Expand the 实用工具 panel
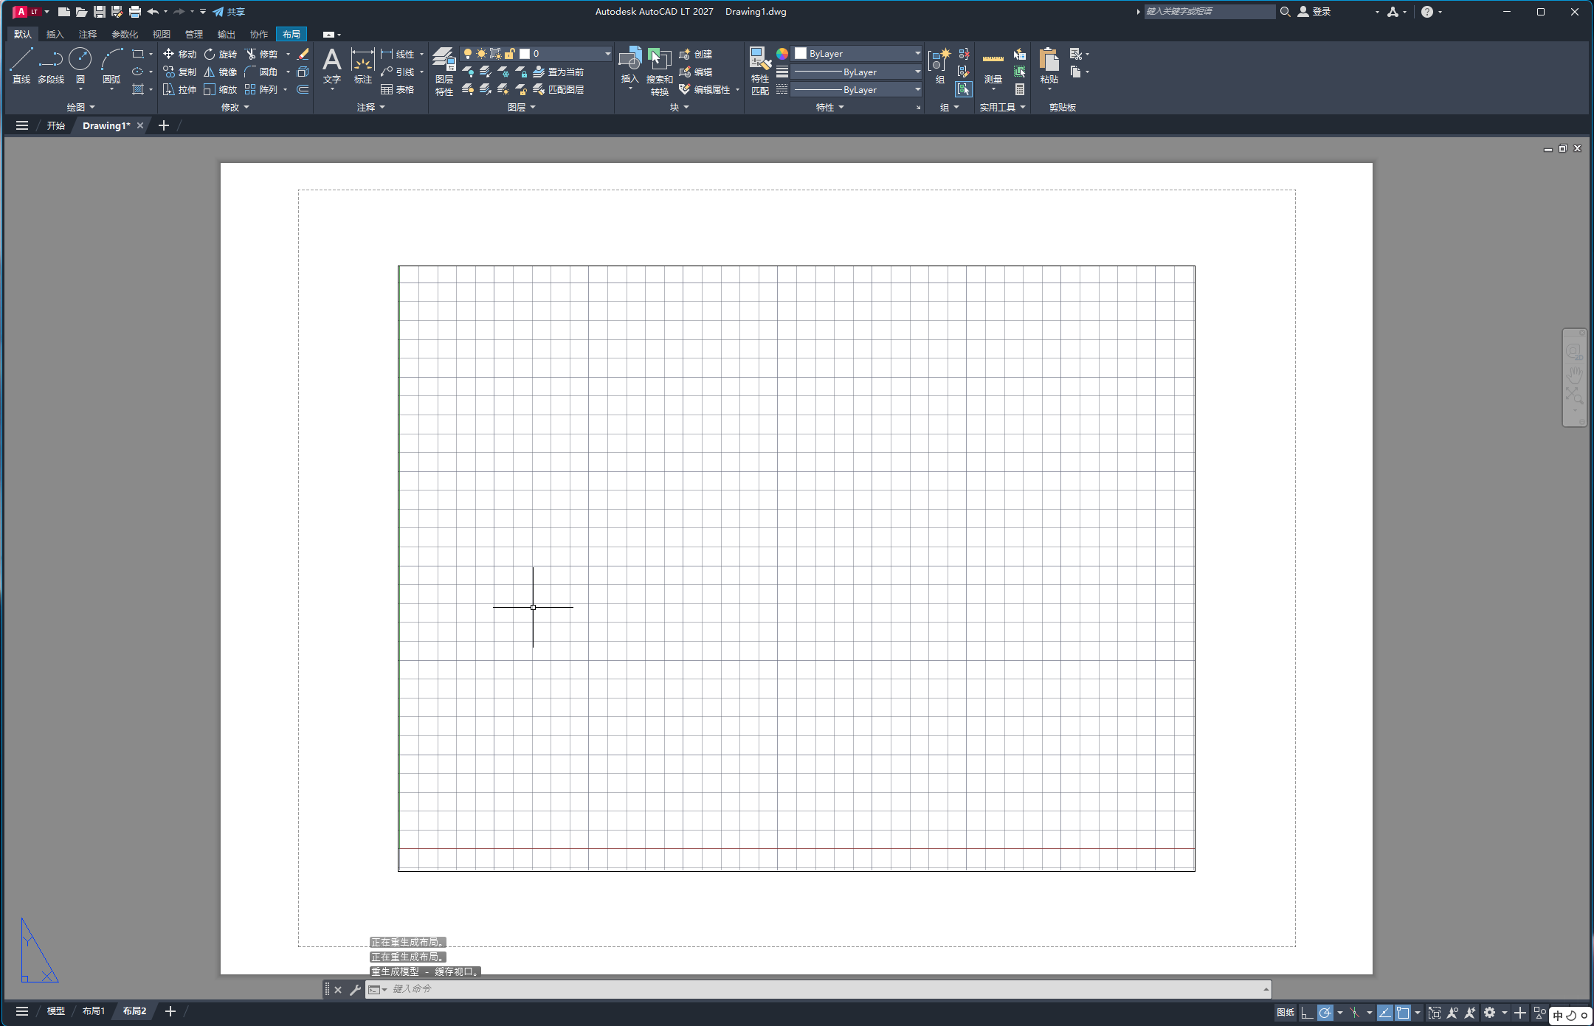 pos(1002,108)
